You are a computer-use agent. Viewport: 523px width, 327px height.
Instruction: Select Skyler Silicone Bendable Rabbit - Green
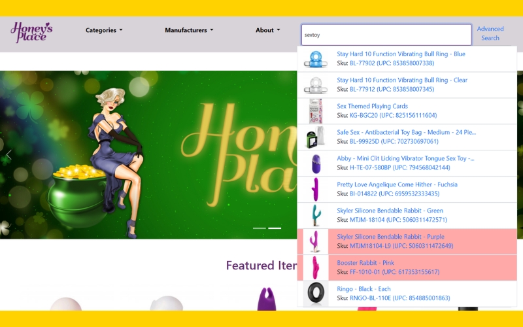[407, 215]
